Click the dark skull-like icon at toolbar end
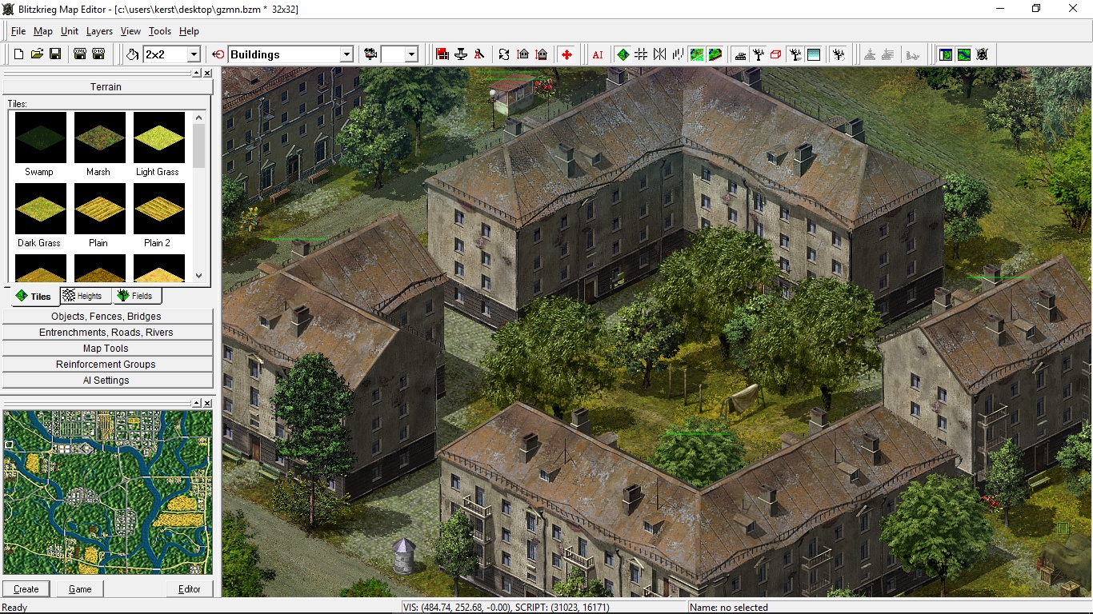 (982, 54)
